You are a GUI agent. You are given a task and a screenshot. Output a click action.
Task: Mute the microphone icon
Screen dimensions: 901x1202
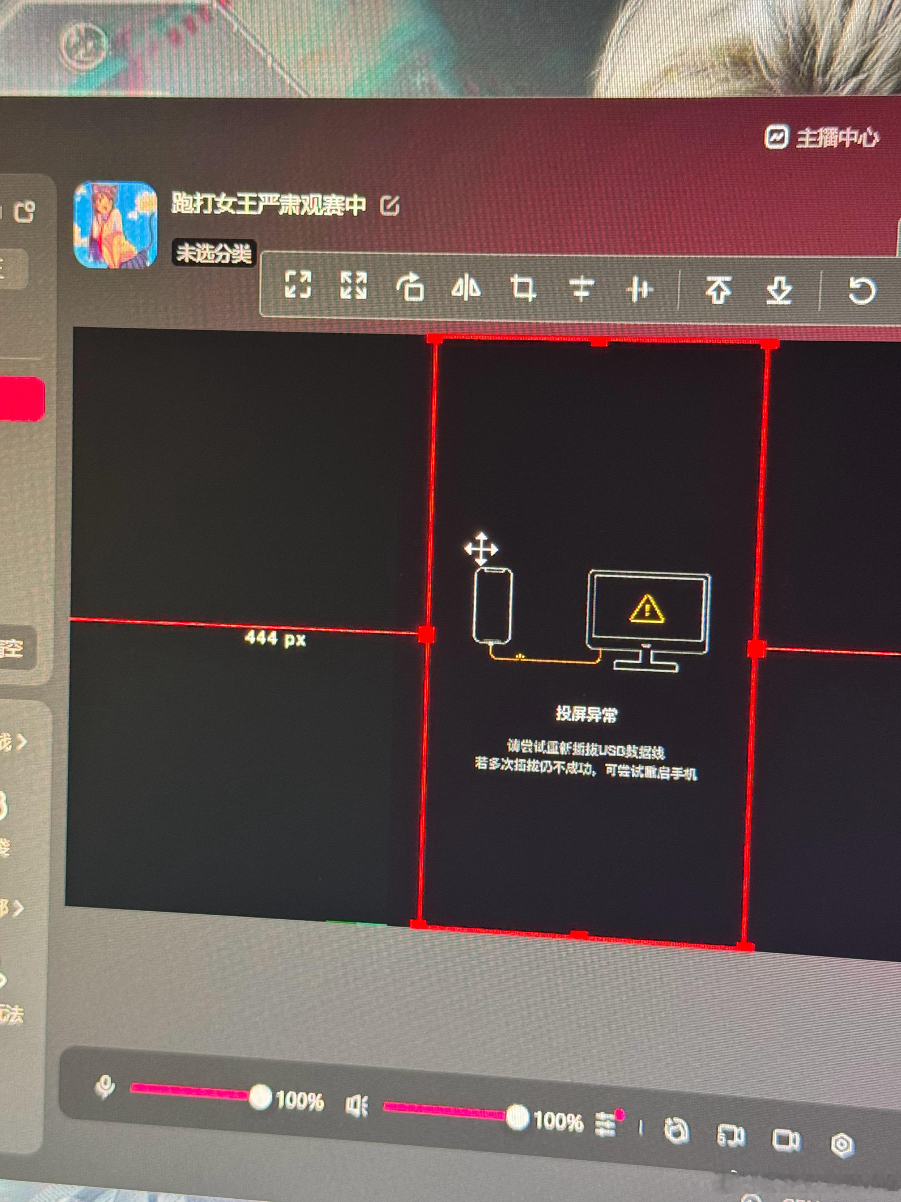pyautogui.click(x=105, y=1087)
